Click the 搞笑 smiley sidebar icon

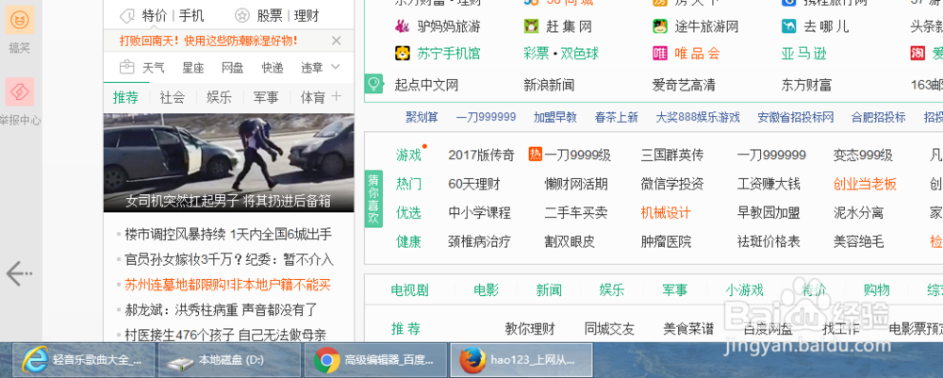[19, 21]
